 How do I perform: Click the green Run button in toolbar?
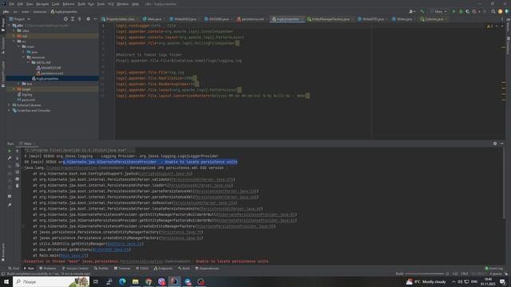click(454, 11)
